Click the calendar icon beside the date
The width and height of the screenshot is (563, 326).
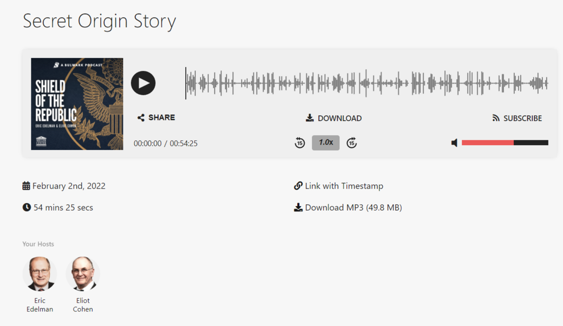26,186
